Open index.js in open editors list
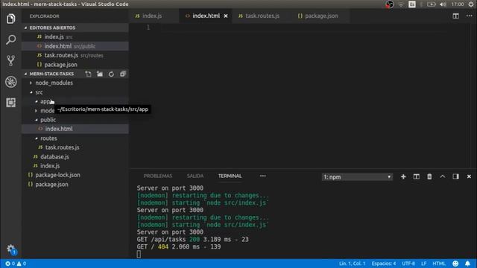Screen dimensions: 477x268 (x=75, y=36)
